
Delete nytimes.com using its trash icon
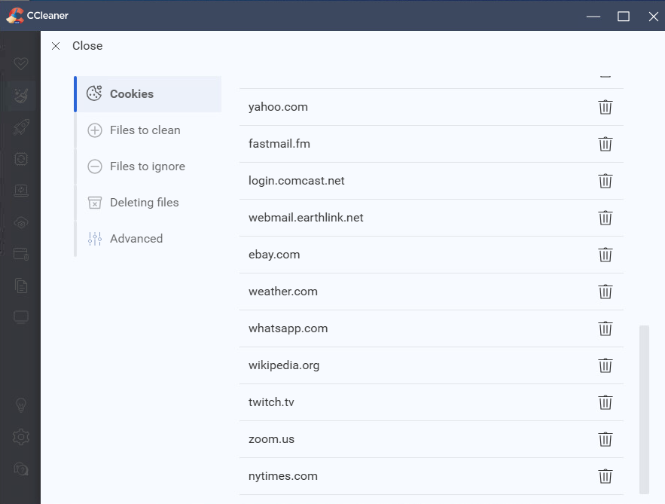pyautogui.click(x=605, y=476)
